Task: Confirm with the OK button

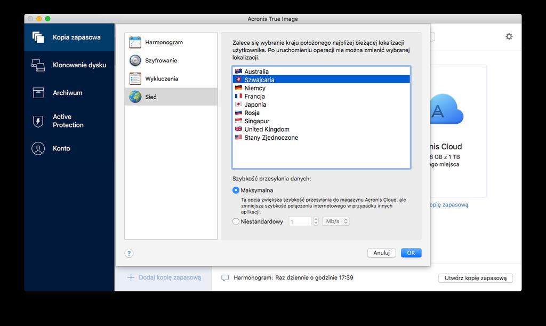Action: click(411, 253)
